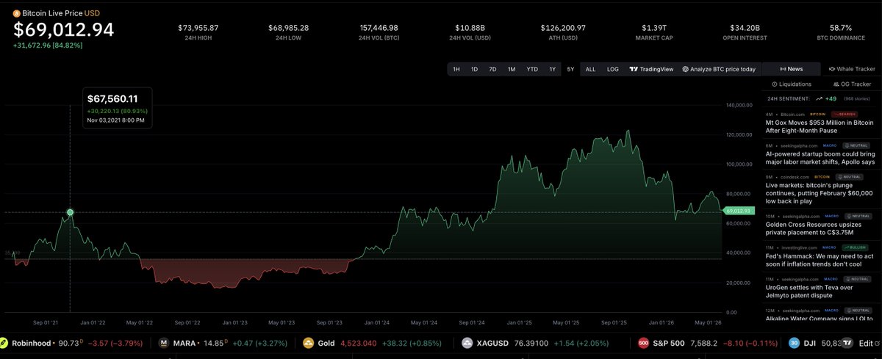The height and width of the screenshot is (359, 882).
Task: Click the Whale Tracker tab icon
Action: pos(831,69)
